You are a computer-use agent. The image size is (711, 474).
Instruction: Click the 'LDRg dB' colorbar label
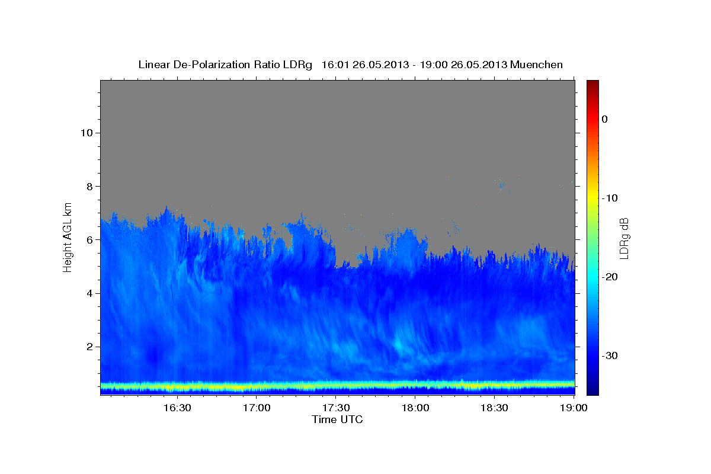pos(624,238)
